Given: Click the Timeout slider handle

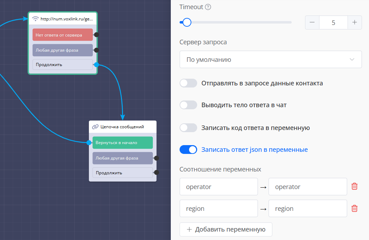Looking at the screenshot, I should click(187, 22).
